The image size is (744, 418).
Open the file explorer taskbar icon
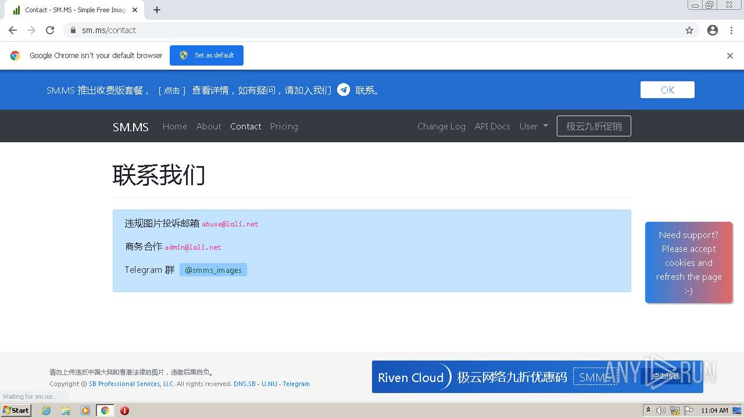66,410
